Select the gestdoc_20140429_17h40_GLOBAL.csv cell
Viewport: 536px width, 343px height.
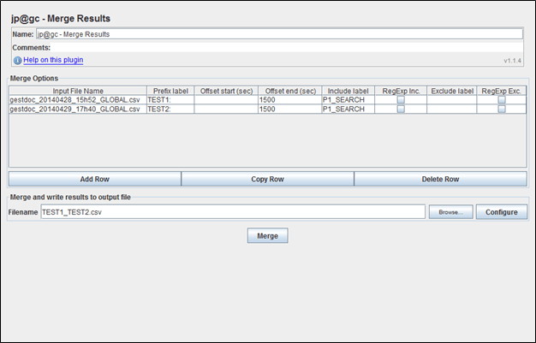(77, 109)
